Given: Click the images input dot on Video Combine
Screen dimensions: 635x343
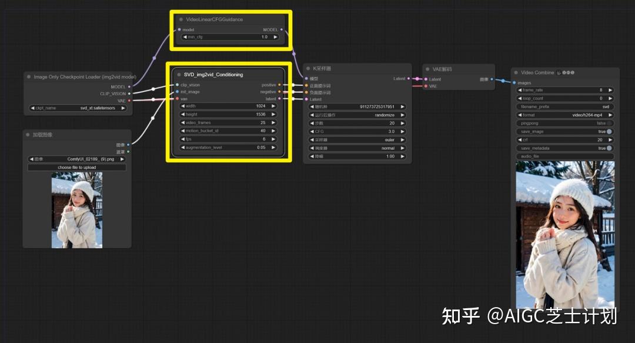Looking at the screenshot, I should [514, 82].
